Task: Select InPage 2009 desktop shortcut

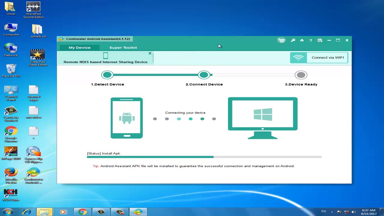Action: coord(11,153)
